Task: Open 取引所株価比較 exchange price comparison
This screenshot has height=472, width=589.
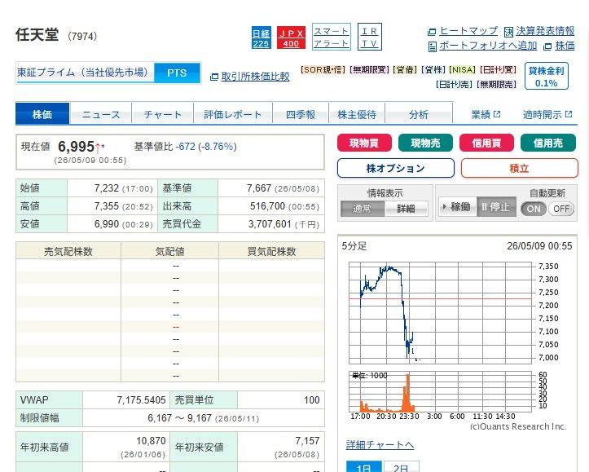Action: (255, 77)
